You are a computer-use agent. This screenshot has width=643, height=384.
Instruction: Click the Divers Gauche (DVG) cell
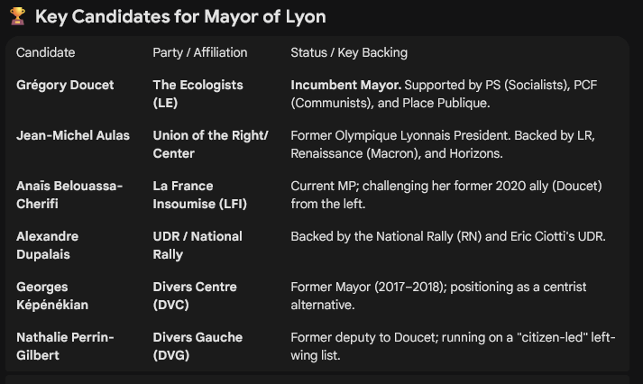[x=197, y=346]
